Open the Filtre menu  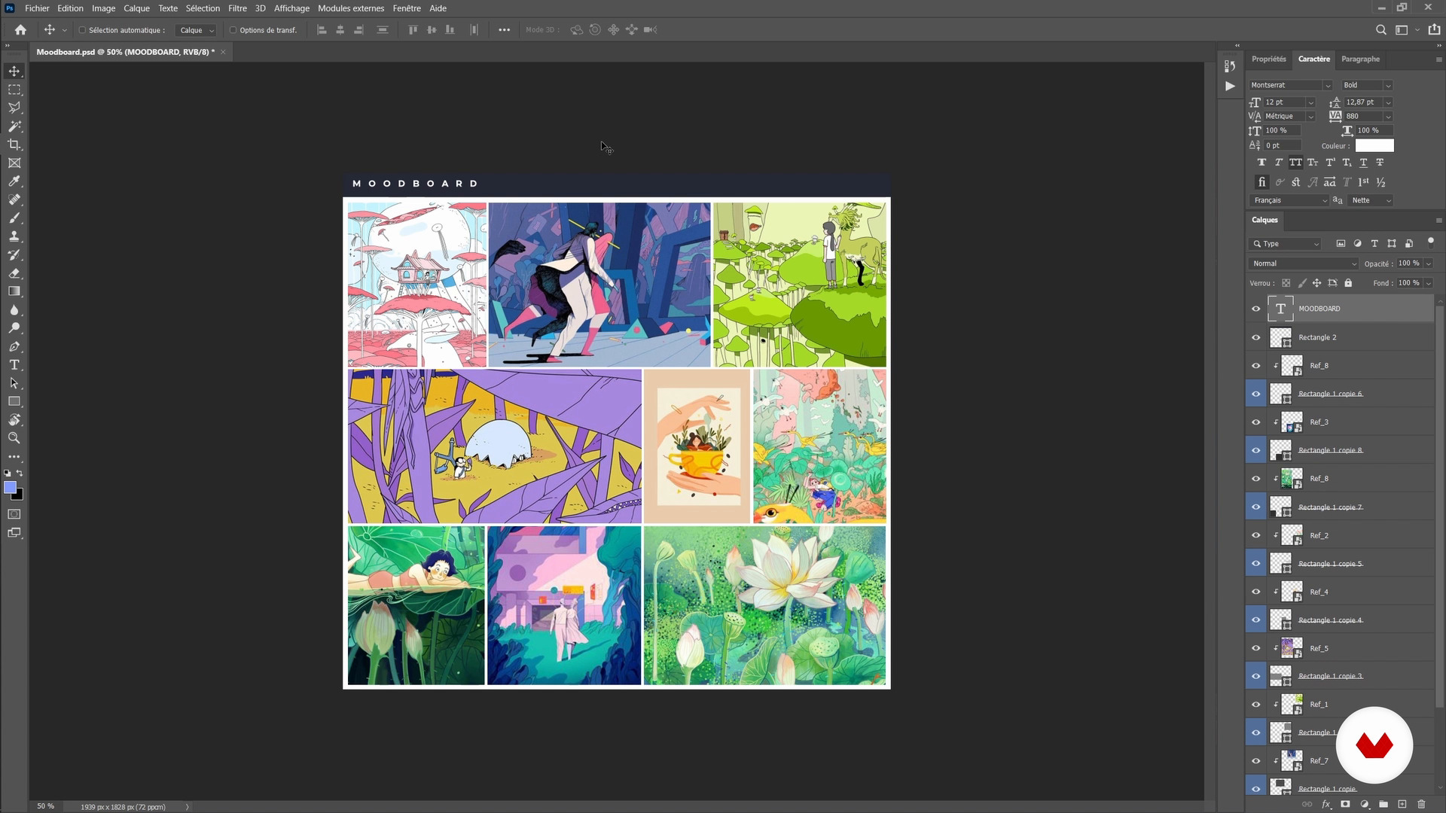(x=237, y=8)
